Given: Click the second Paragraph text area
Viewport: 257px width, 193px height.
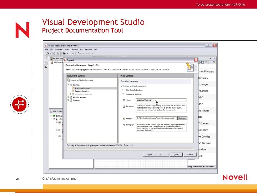Looking at the screenshot, I should click(161, 127).
